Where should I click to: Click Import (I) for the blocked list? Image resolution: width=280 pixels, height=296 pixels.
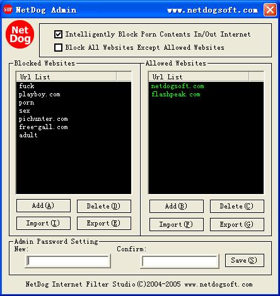click(x=44, y=223)
